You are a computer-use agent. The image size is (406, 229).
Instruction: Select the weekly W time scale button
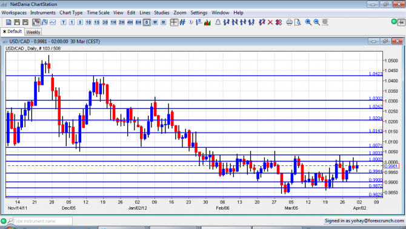155,22
